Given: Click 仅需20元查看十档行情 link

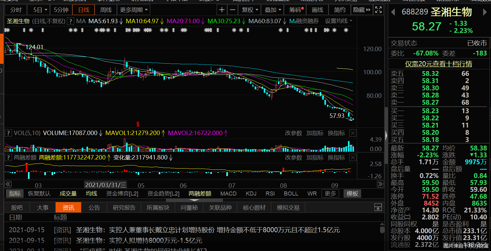Looking at the screenshot, I should [439, 64].
